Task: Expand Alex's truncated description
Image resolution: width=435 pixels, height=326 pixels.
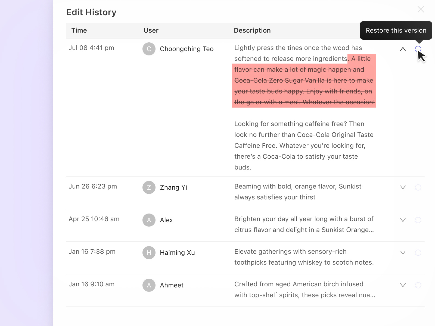Action: click(403, 220)
